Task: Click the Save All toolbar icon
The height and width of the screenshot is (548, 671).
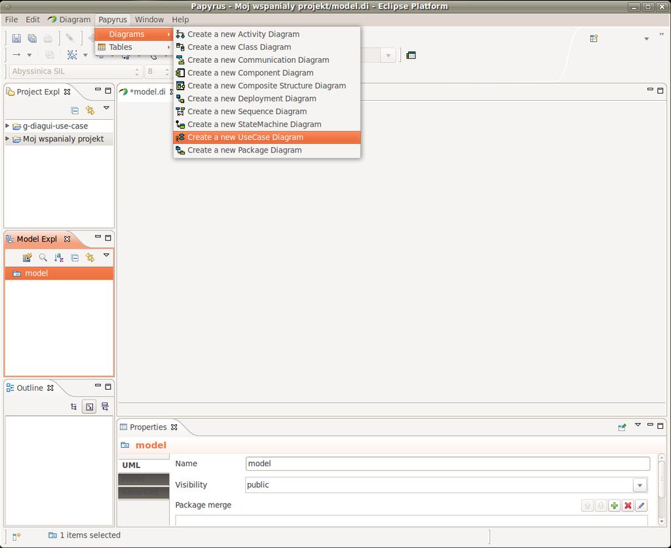Action: click(32, 38)
